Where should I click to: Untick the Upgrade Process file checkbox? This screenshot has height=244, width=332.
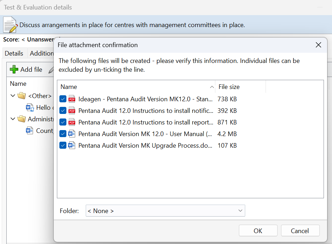tap(63, 146)
